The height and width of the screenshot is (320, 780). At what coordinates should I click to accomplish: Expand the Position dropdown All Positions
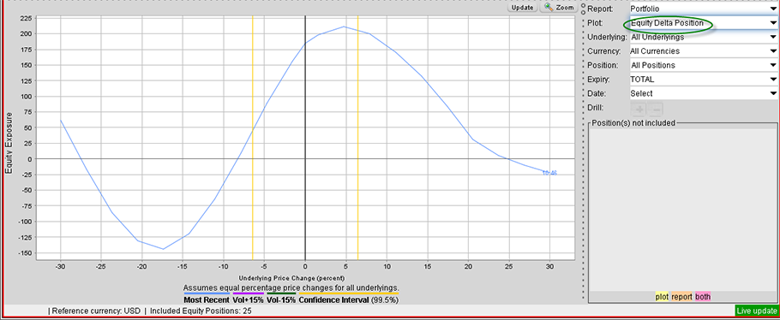point(703,65)
